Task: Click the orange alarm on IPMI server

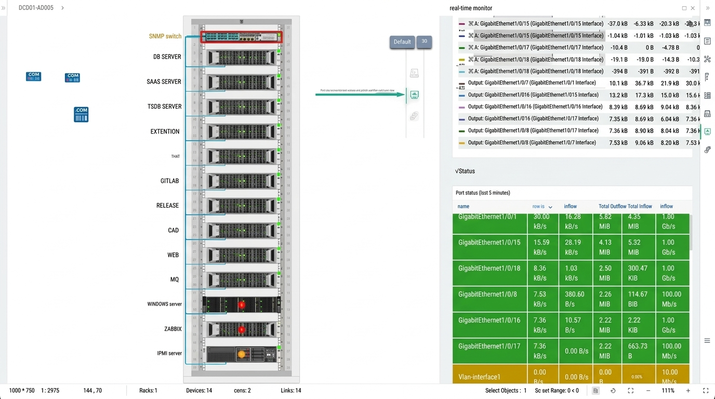Action: coord(241,354)
